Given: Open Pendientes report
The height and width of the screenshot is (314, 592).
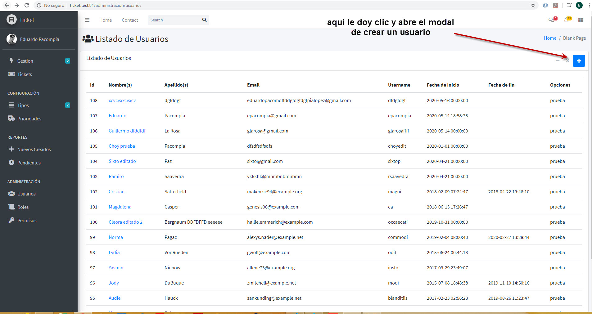Looking at the screenshot, I should (39, 163).
